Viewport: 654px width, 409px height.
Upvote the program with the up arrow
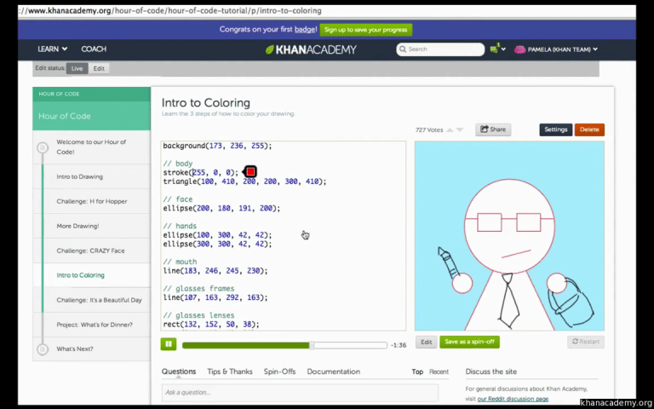point(450,130)
